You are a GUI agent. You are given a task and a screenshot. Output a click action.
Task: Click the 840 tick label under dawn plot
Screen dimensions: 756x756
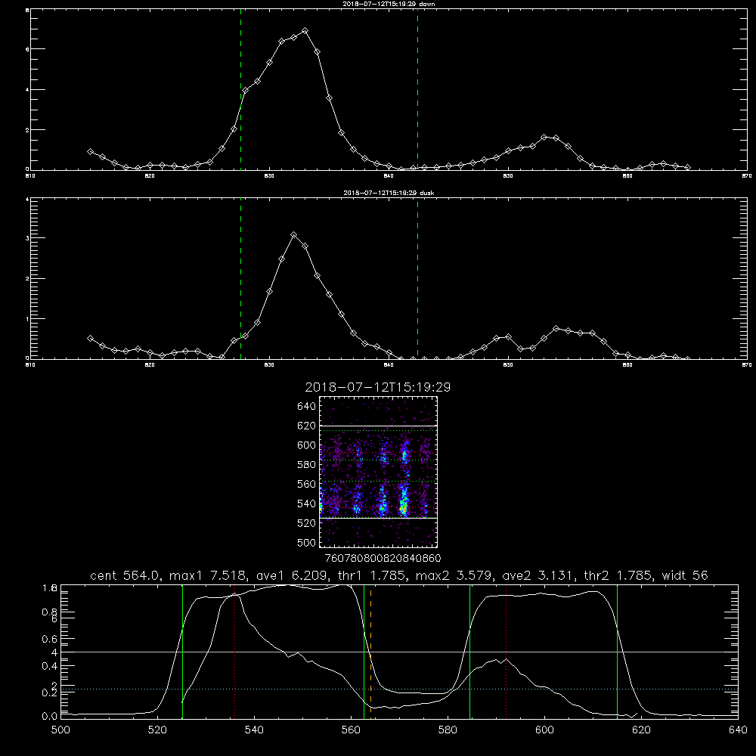(x=389, y=176)
